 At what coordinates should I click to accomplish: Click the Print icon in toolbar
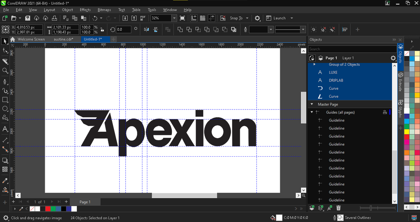coord(55,18)
